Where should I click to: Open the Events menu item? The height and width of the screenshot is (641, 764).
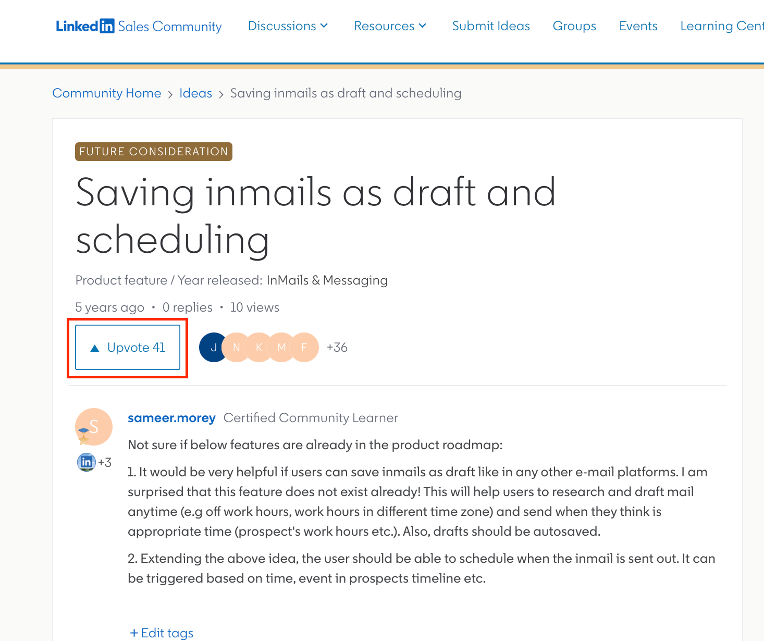coord(638,26)
